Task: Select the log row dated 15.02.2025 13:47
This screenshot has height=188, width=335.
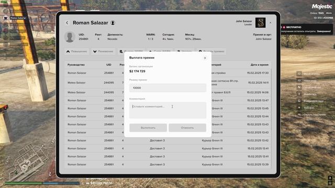Action: click(167, 100)
